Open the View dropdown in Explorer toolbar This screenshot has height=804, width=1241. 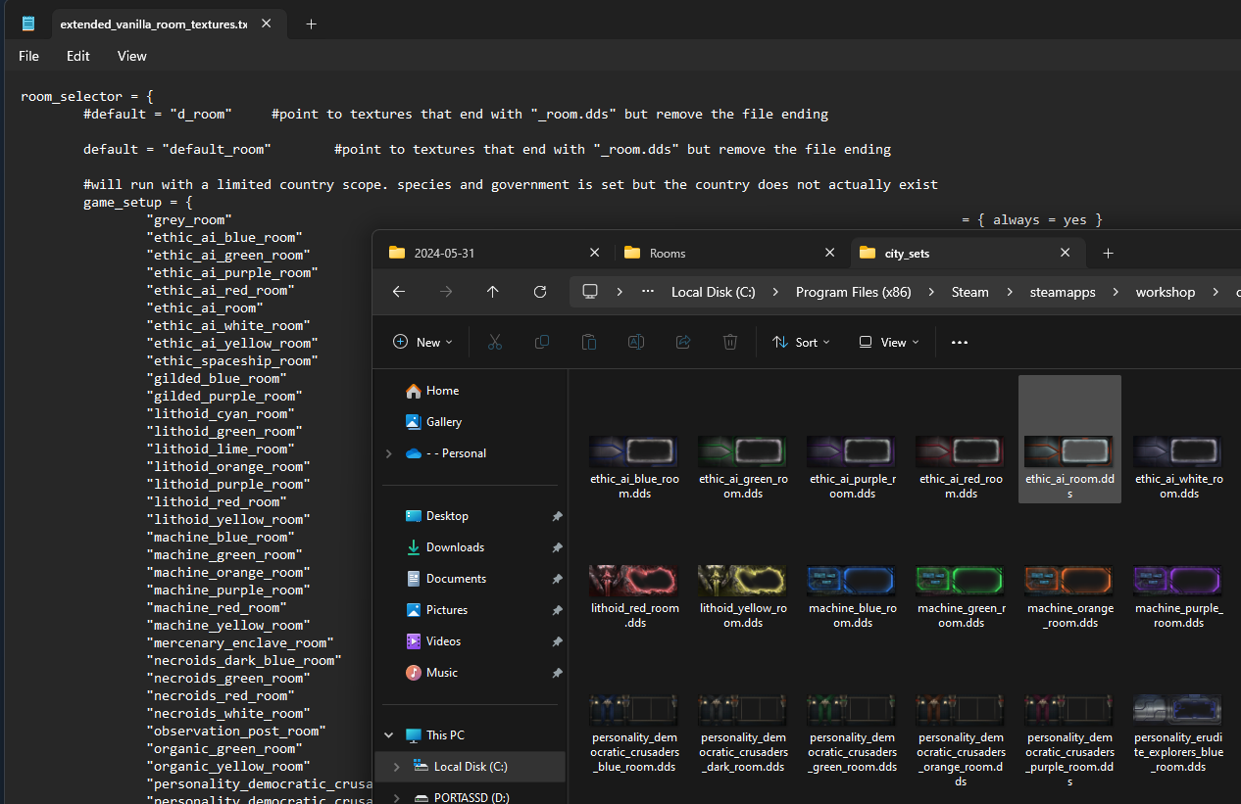(x=889, y=342)
